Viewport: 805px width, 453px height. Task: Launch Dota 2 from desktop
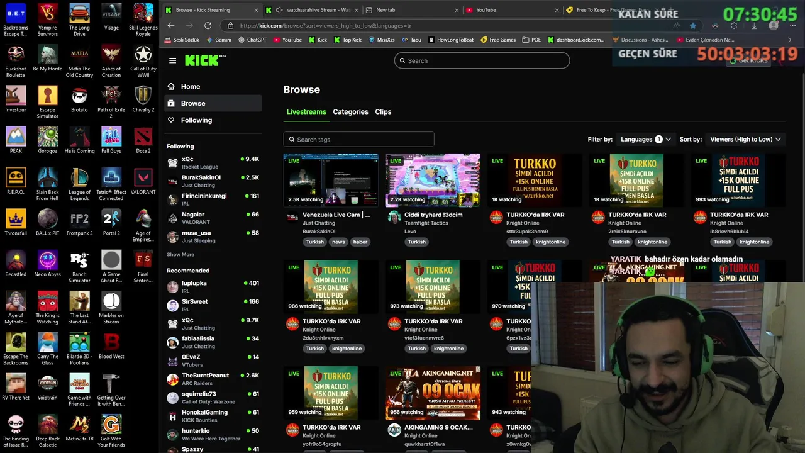click(143, 140)
